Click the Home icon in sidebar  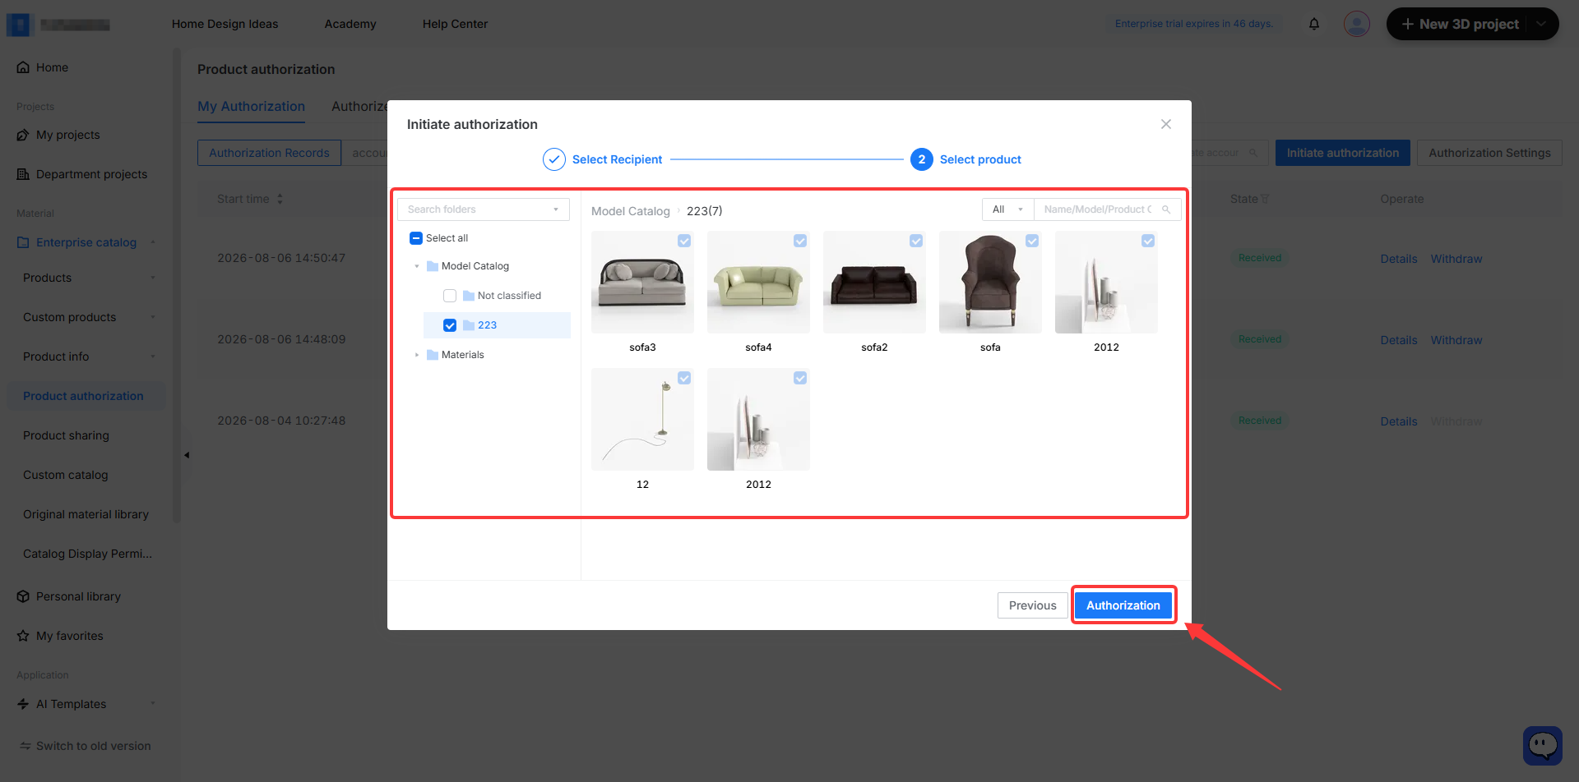(23, 67)
